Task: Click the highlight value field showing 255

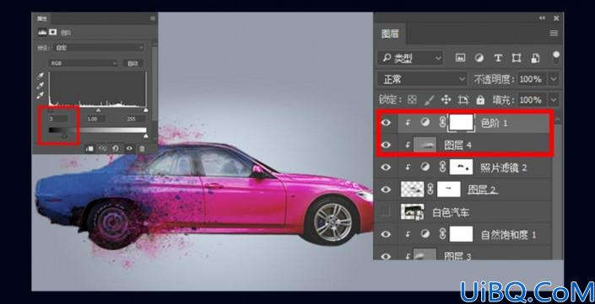Action: (136, 119)
